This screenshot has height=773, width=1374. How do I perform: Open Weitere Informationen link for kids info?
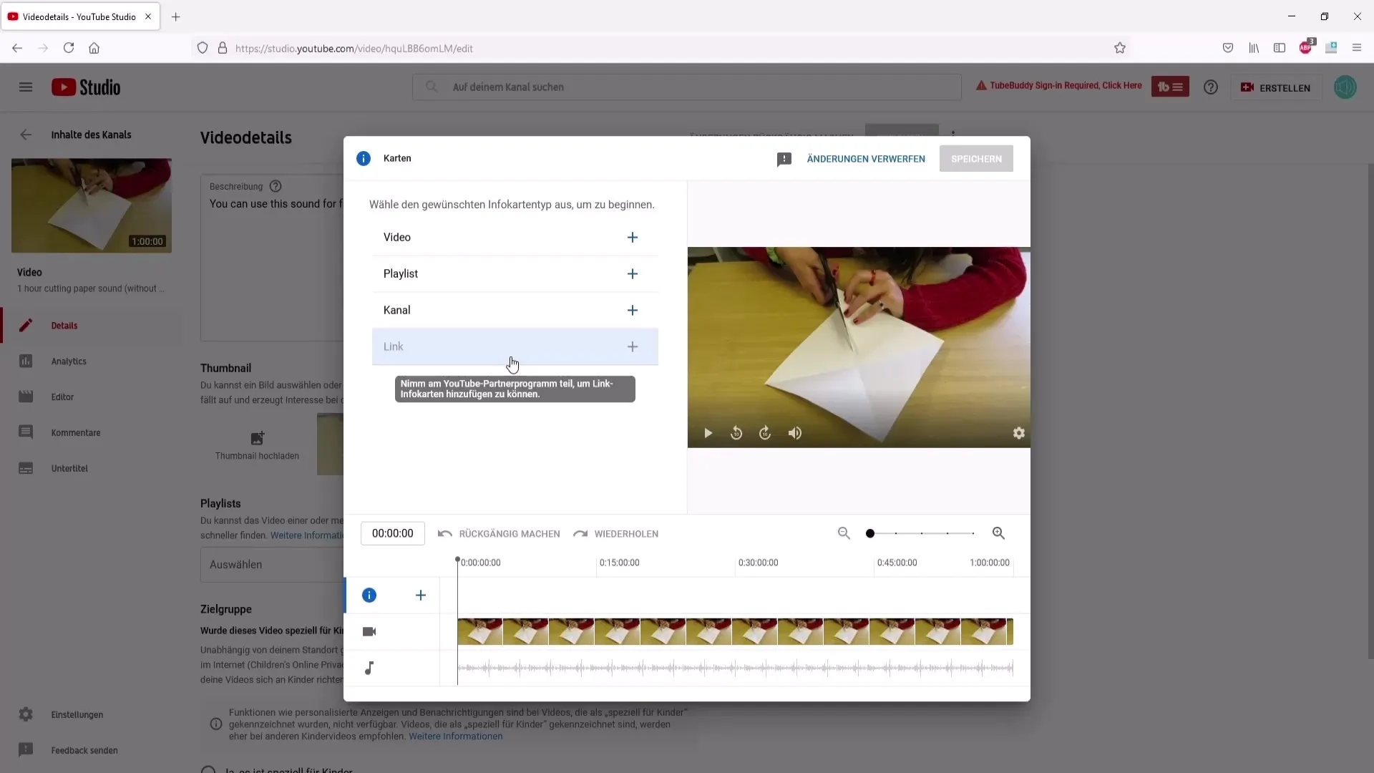tap(455, 736)
